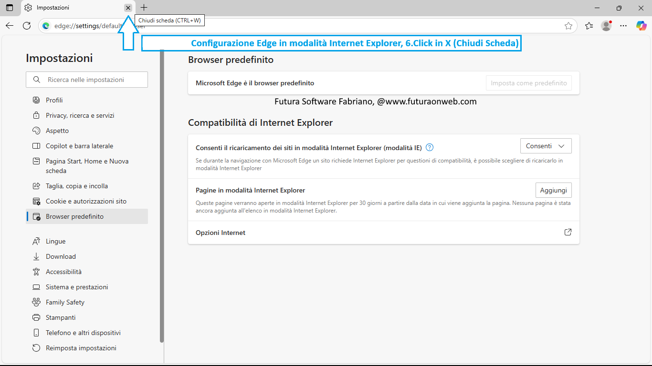Click the Accessibilità figure icon
Viewport: 652px width, 366px height.
(36, 272)
